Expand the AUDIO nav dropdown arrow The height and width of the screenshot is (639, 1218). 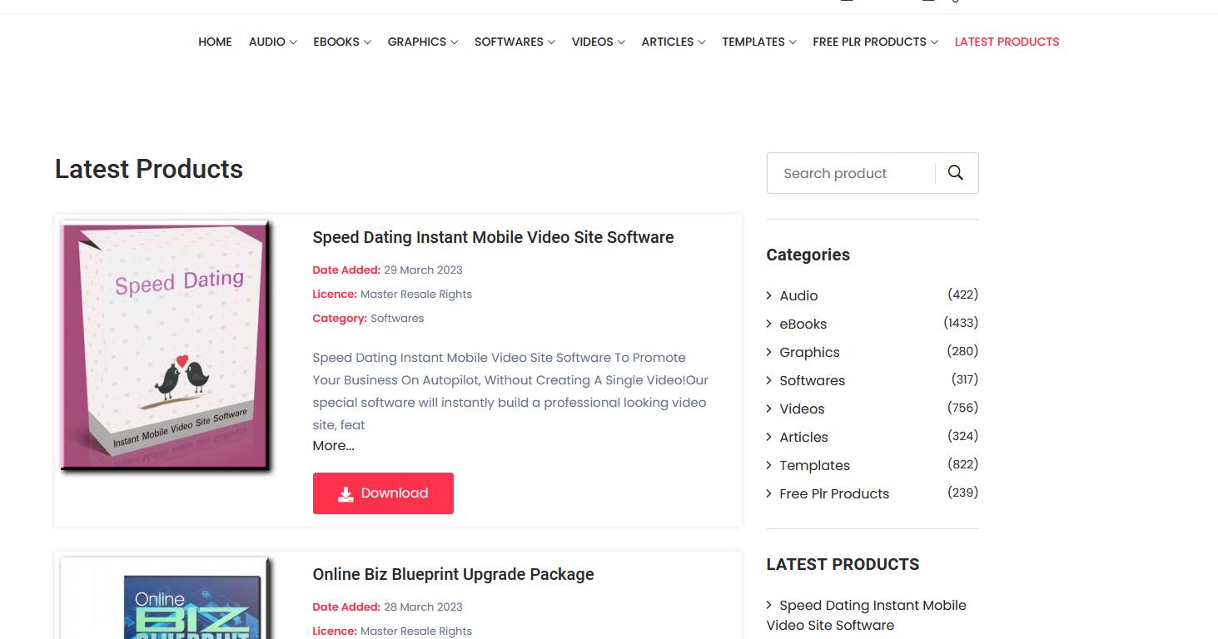pyautogui.click(x=293, y=42)
